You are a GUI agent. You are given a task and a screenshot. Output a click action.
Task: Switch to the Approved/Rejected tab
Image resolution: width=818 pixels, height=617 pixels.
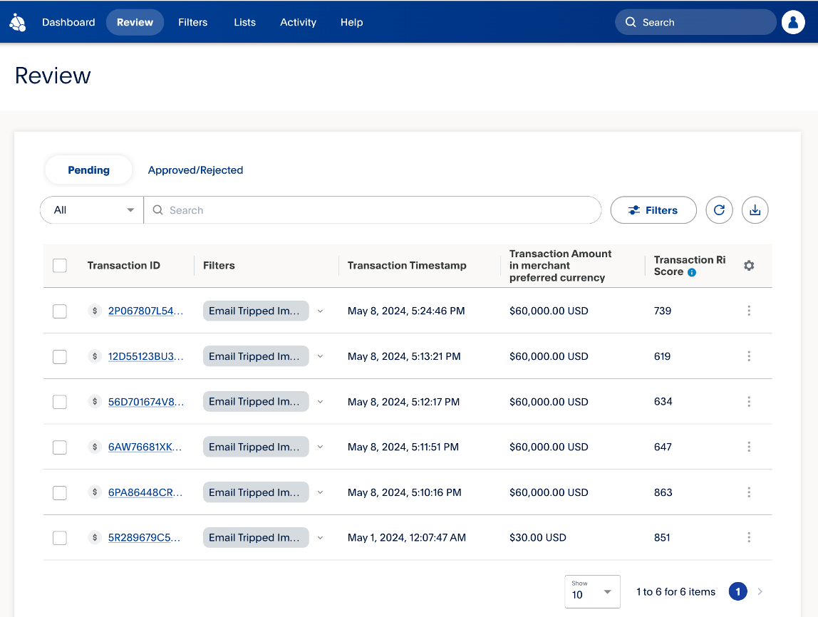click(195, 170)
